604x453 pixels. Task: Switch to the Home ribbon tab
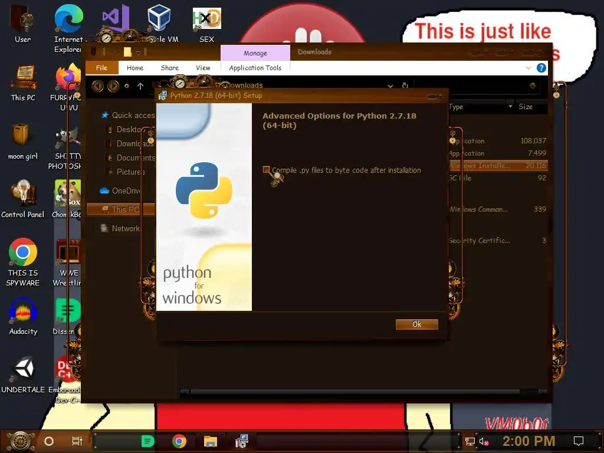(135, 68)
